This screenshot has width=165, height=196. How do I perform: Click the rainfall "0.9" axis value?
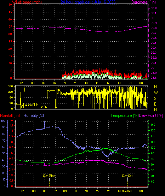11,136
